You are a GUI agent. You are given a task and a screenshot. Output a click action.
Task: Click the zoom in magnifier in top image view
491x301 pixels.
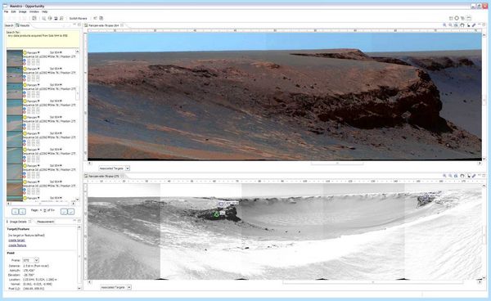444,25
